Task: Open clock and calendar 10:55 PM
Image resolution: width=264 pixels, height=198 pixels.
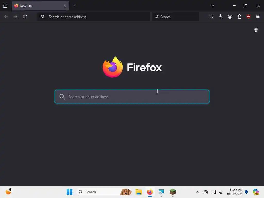Action: pyautogui.click(x=235, y=192)
